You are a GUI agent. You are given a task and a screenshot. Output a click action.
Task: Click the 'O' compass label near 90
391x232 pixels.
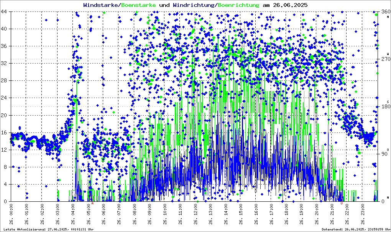[x=388, y=149]
